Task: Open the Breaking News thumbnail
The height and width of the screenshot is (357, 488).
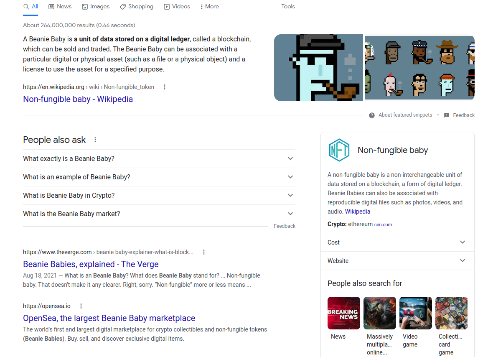Action: pos(343,313)
